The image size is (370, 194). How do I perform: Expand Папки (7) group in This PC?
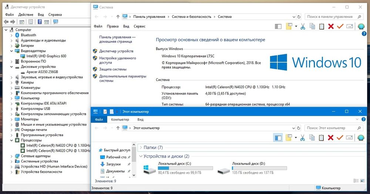(141, 147)
